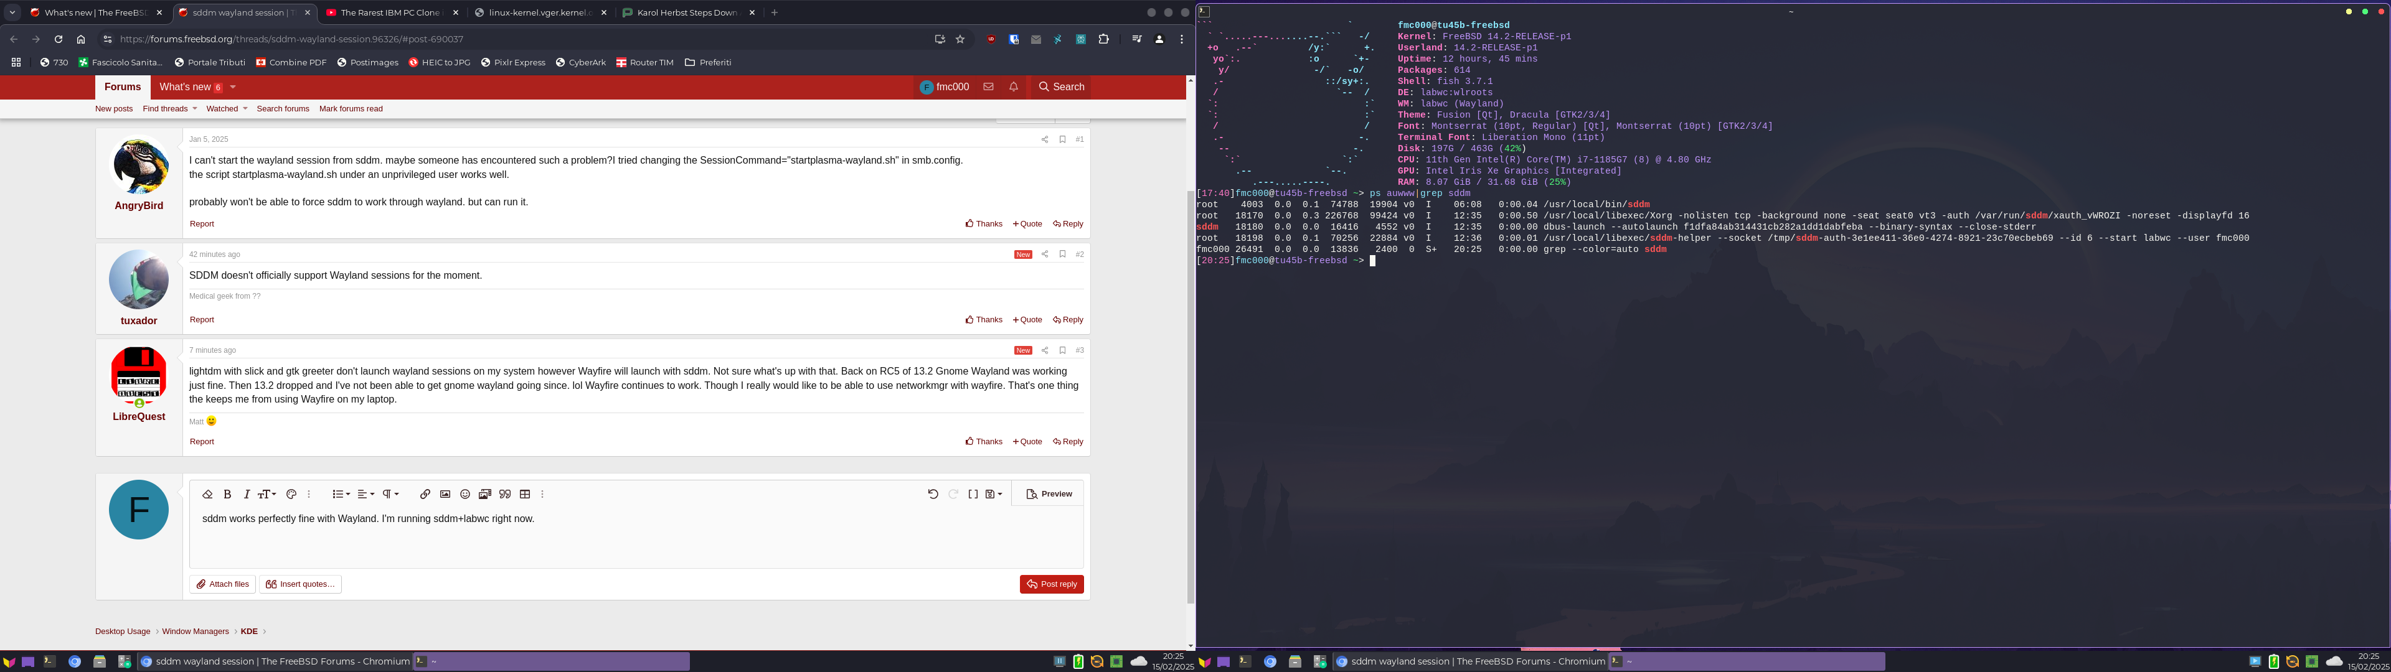Toggle bold formatting in reply editor
Image resolution: width=2391 pixels, height=672 pixels.
[227, 495]
